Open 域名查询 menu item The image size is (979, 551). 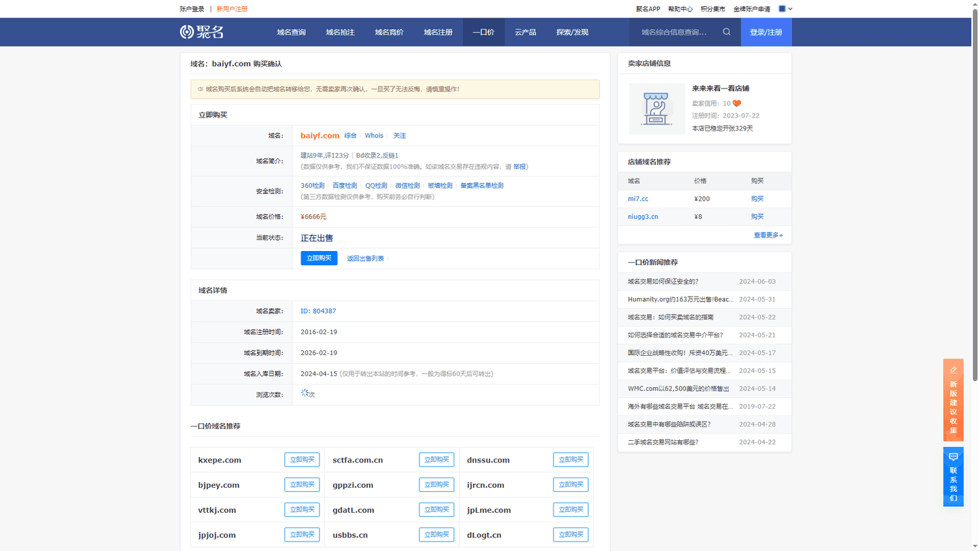tap(291, 32)
